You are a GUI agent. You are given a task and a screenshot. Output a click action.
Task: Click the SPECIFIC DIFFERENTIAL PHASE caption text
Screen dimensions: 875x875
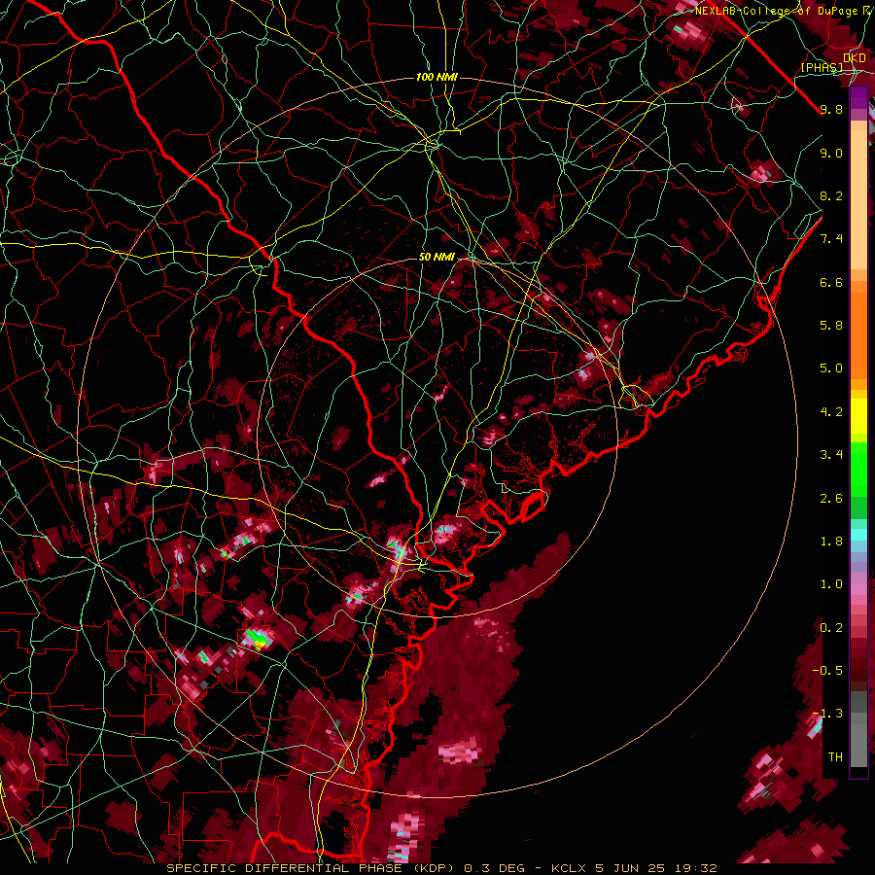pyautogui.click(x=284, y=868)
